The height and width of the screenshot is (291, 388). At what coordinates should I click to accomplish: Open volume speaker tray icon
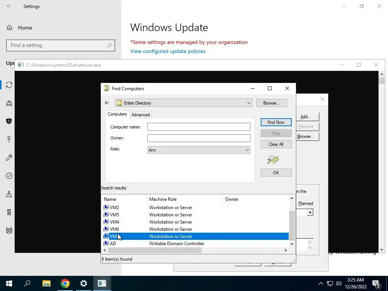tap(339, 283)
